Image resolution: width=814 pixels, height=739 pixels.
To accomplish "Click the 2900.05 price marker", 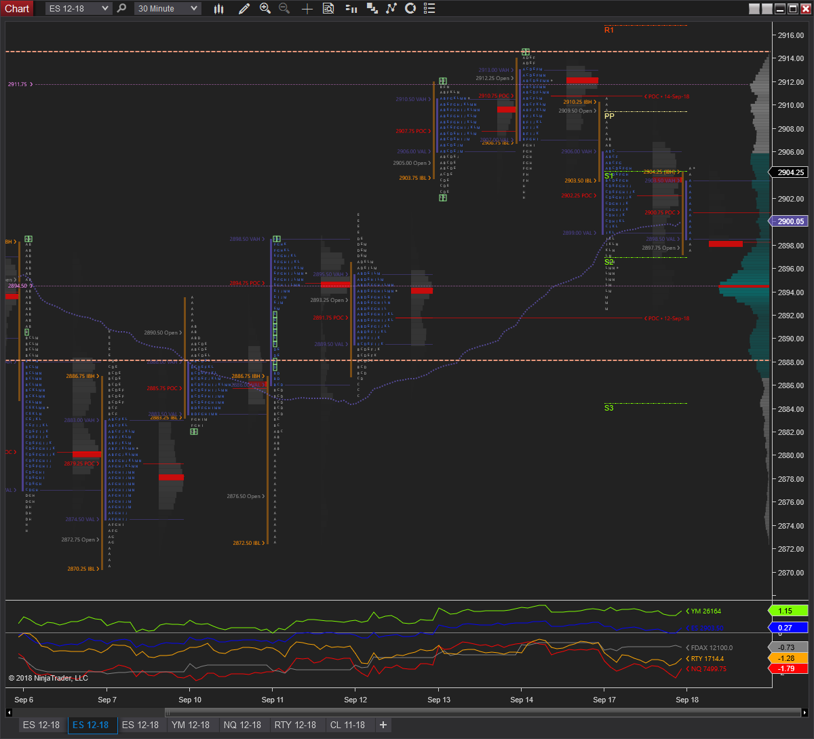I will click(x=788, y=221).
